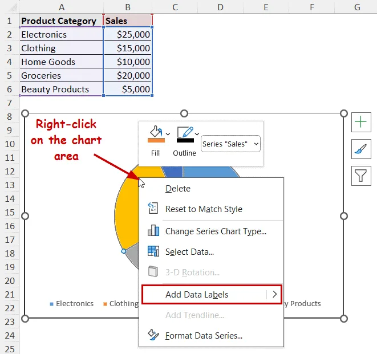Image resolution: width=377 pixels, height=354 pixels.
Task: Select the $15,000 cell
Action: pyautogui.click(x=128, y=48)
